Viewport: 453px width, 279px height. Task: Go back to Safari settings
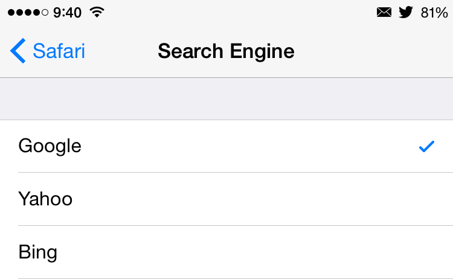tap(59, 51)
